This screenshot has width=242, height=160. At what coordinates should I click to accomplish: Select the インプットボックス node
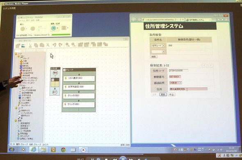coord(25,113)
